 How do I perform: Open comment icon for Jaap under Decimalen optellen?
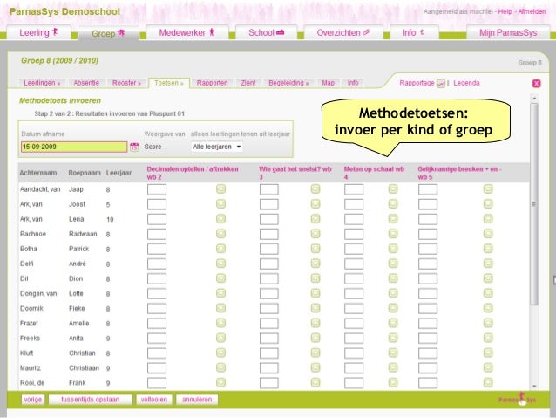pyautogui.click(x=220, y=189)
